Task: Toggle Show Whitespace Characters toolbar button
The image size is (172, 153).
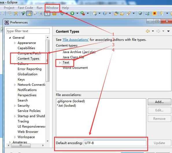Action: coord(47,14)
